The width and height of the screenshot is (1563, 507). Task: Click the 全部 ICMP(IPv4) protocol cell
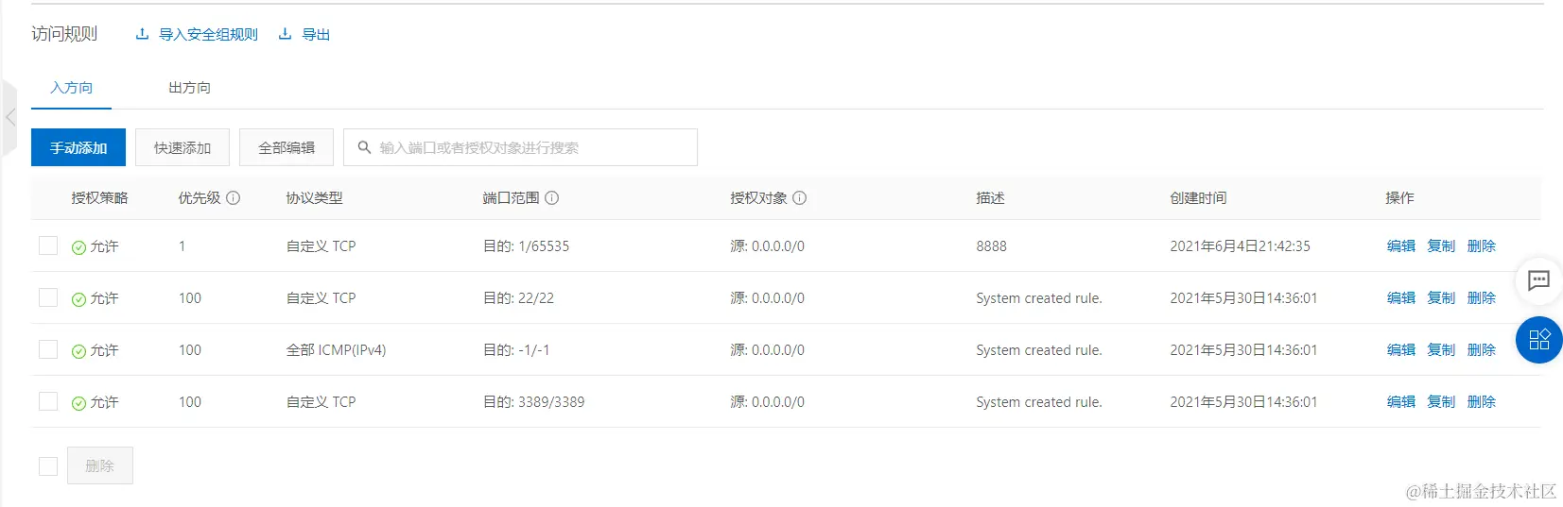pos(337,349)
